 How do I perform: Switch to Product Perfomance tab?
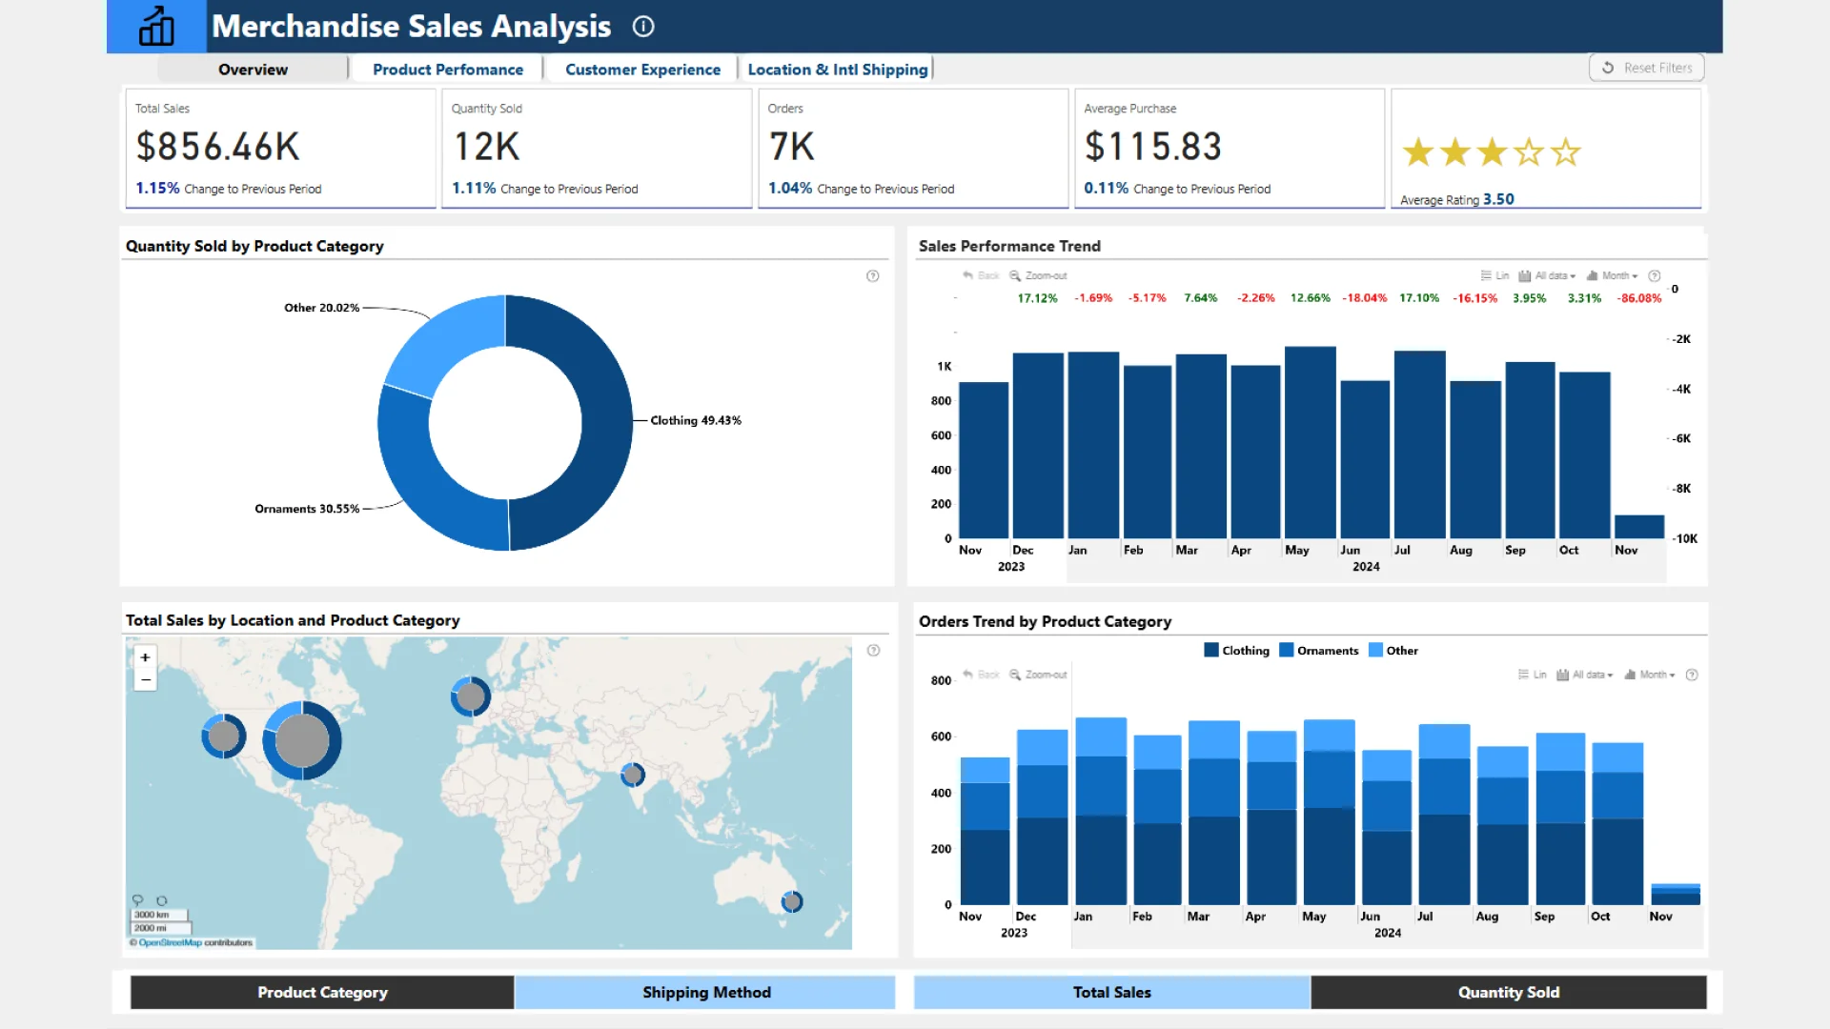pos(447,70)
